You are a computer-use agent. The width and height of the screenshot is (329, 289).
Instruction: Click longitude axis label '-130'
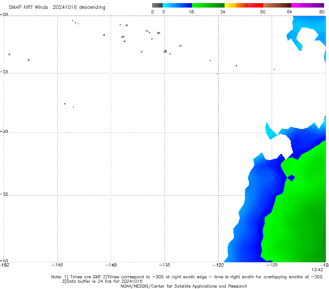pos(218,265)
